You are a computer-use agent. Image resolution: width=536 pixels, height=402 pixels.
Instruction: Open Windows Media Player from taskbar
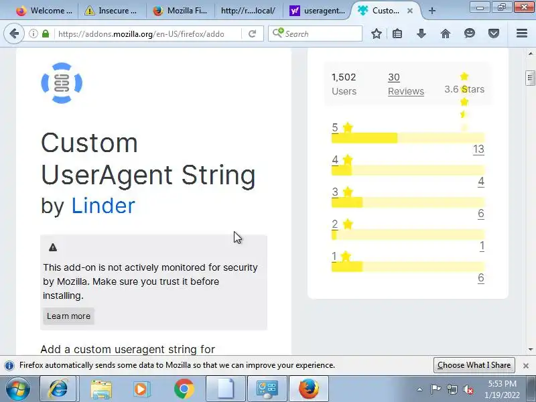click(141, 389)
